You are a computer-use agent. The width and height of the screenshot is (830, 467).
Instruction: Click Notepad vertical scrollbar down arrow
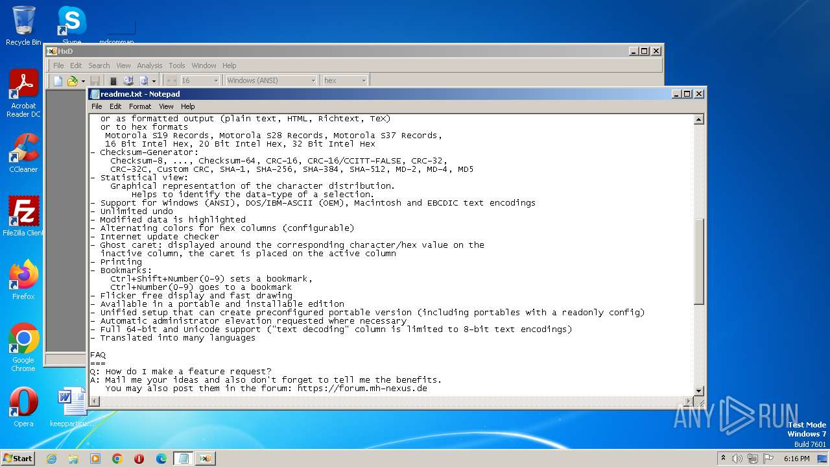(699, 390)
